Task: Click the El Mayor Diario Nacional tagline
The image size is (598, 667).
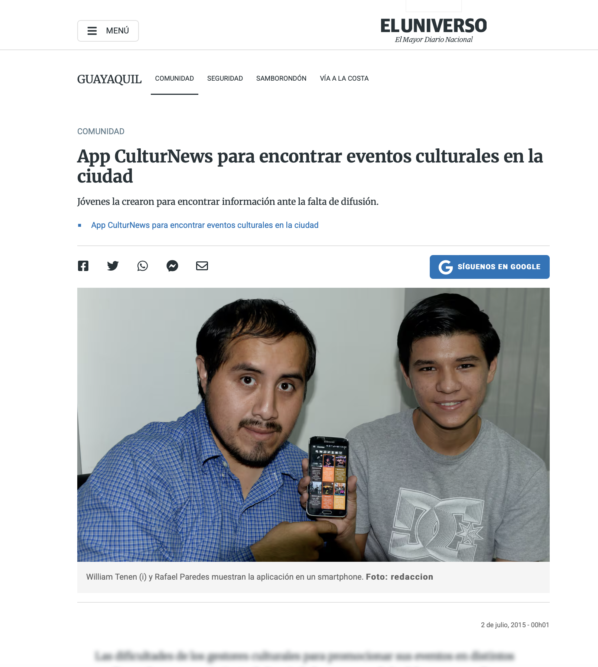Action: click(433, 40)
